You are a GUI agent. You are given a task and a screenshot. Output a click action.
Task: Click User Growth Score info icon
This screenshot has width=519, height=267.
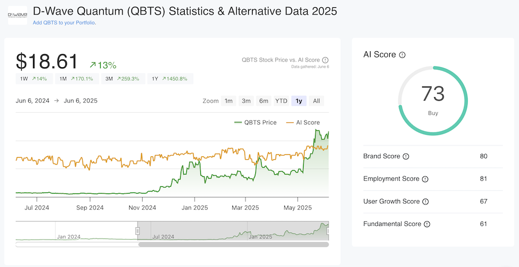click(426, 202)
